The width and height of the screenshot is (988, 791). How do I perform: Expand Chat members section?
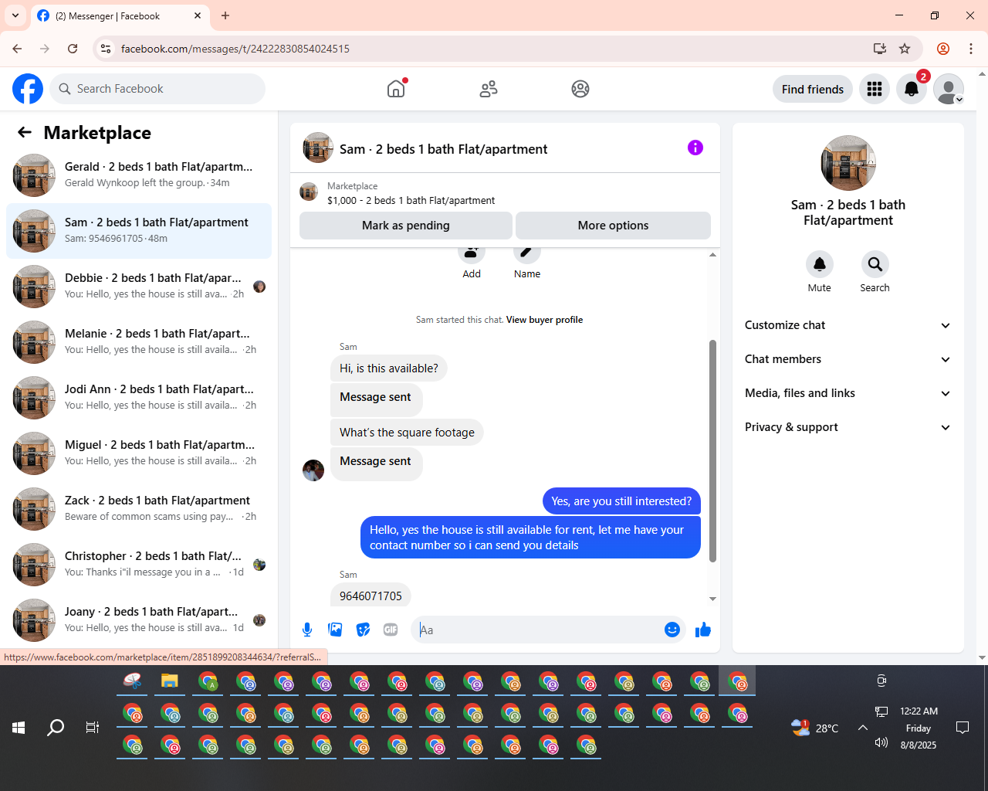coord(848,359)
